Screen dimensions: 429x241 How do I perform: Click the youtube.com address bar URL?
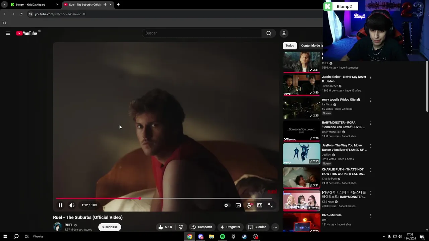click(60, 14)
